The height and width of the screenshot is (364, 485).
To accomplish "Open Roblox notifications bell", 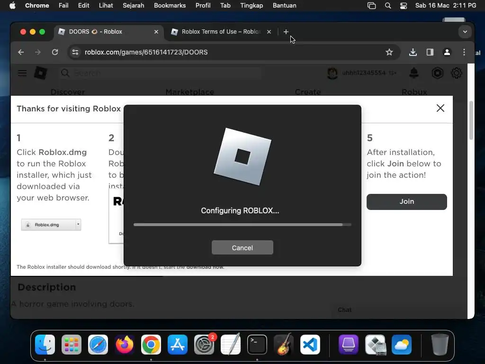I will pyautogui.click(x=414, y=73).
